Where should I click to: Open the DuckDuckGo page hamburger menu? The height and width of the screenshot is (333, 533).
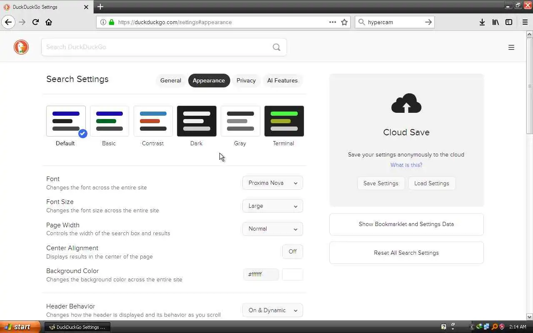511,47
